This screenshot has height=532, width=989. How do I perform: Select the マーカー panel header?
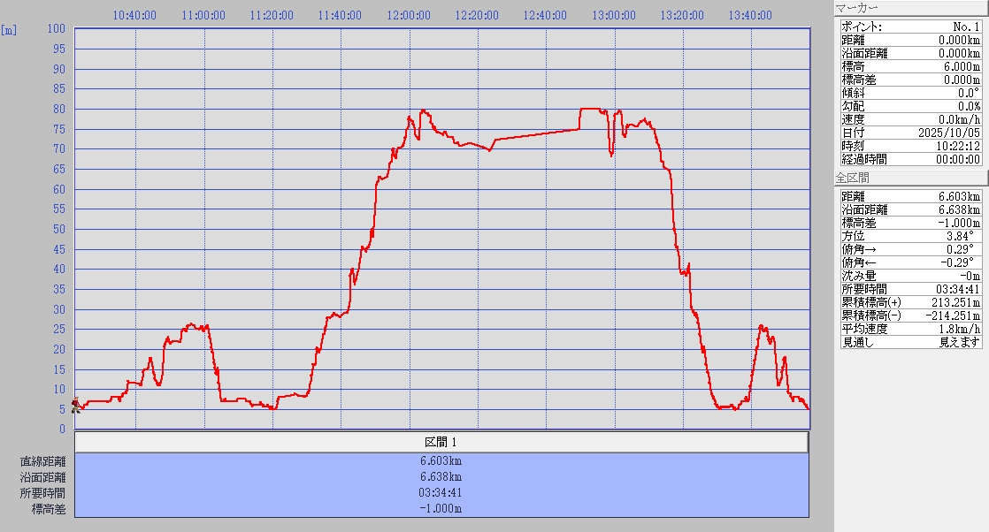pos(911,8)
